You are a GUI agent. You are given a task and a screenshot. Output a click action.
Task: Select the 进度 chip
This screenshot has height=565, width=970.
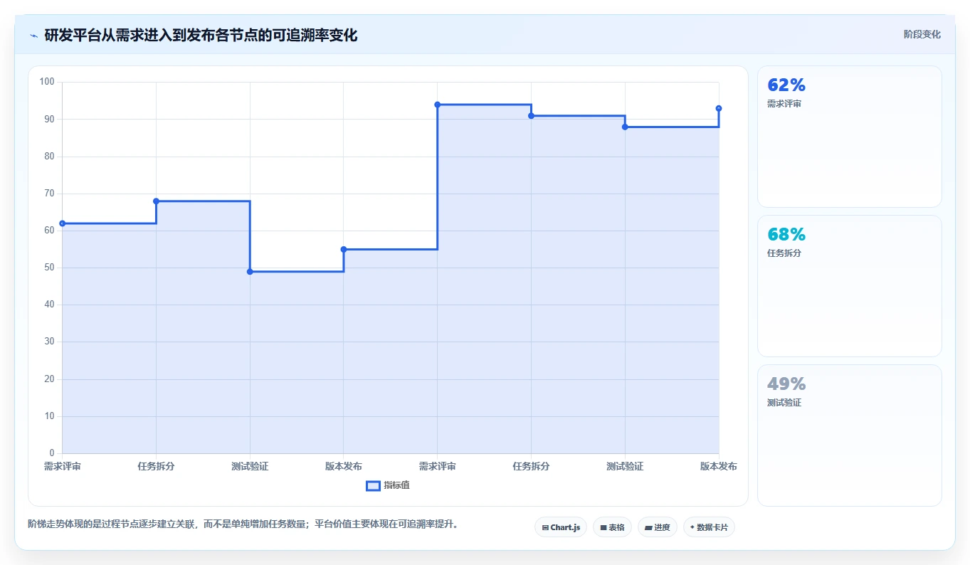point(658,527)
